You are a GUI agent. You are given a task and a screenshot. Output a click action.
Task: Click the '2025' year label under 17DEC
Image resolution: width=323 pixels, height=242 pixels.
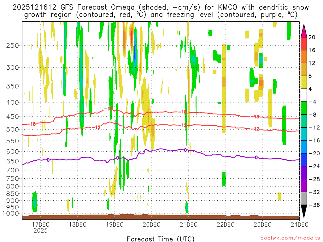pyautogui.click(x=41, y=230)
